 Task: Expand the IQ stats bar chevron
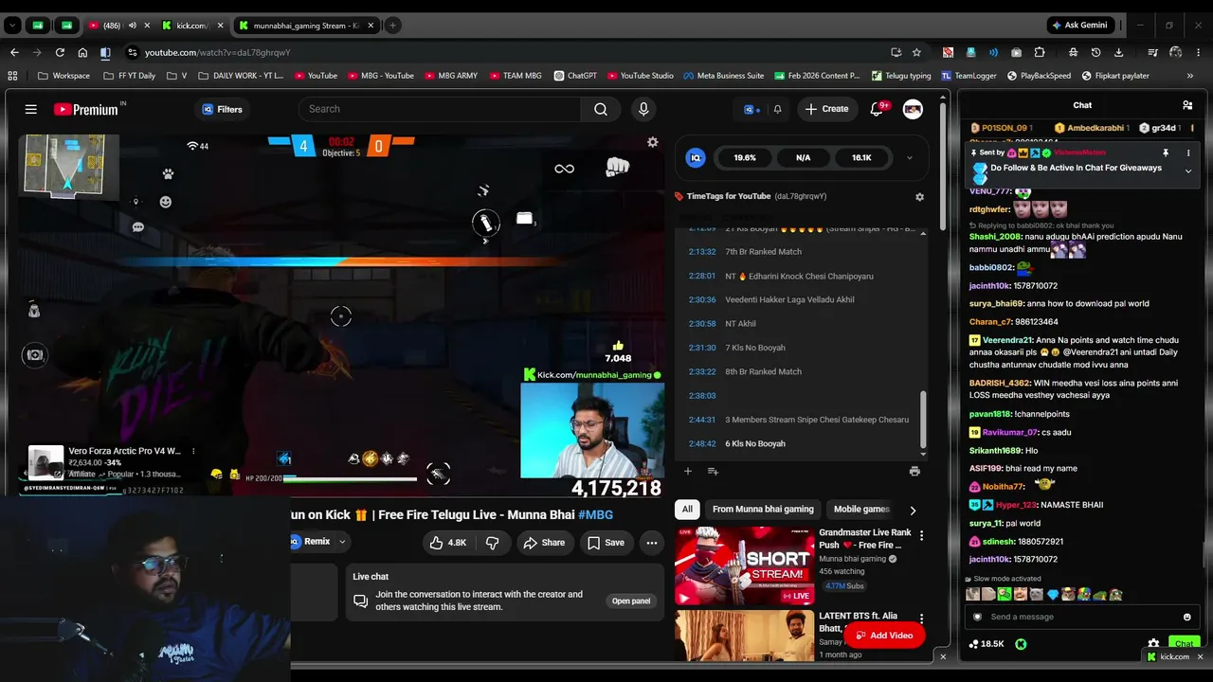[909, 158]
